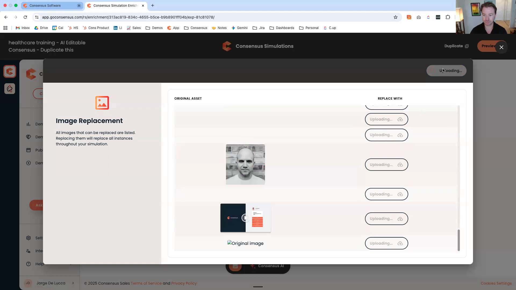Open Settings via the gear icon
The image size is (516, 290).
pos(29,238)
